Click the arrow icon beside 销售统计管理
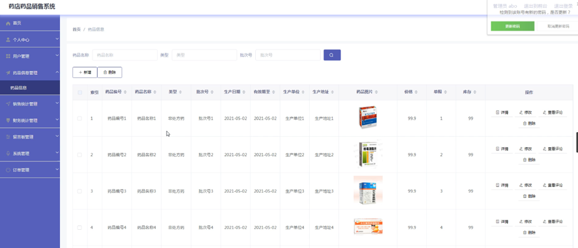The width and height of the screenshot is (578, 248). [8, 104]
